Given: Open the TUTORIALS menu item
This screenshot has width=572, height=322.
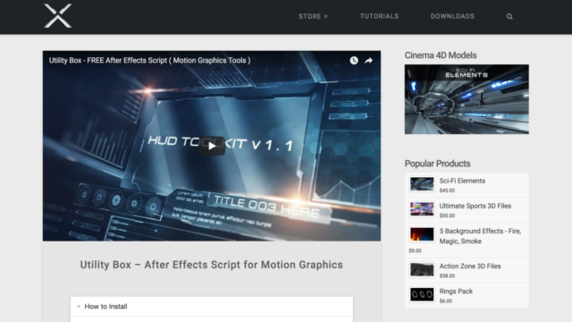Looking at the screenshot, I should (379, 16).
